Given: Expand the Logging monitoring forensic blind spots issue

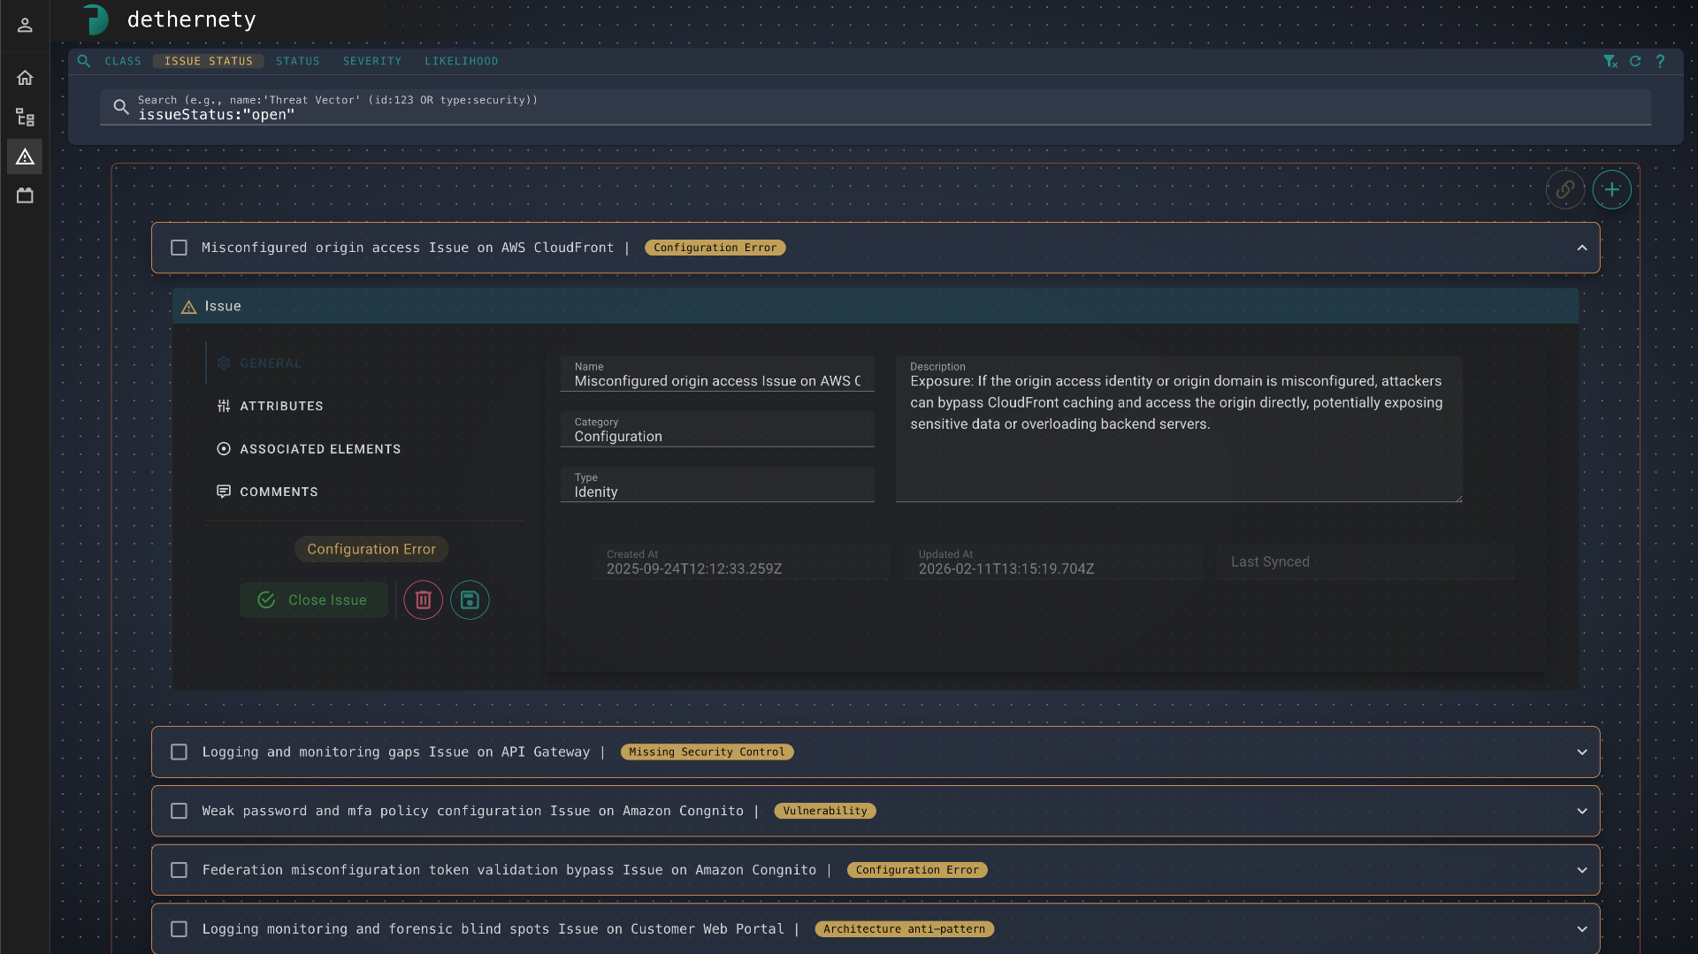Looking at the screenshot, I should (x=1583, y=929).
